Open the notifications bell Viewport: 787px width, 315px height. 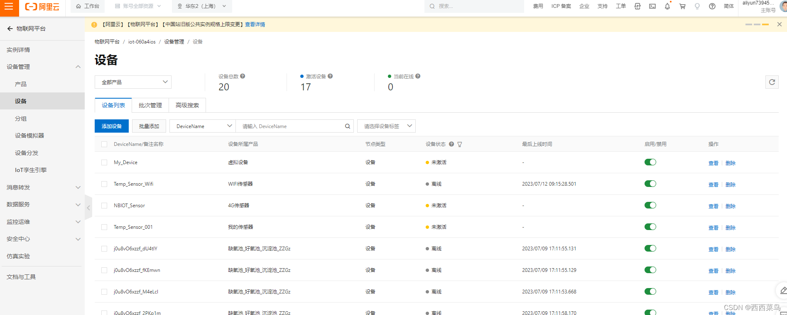pos(667,6)
